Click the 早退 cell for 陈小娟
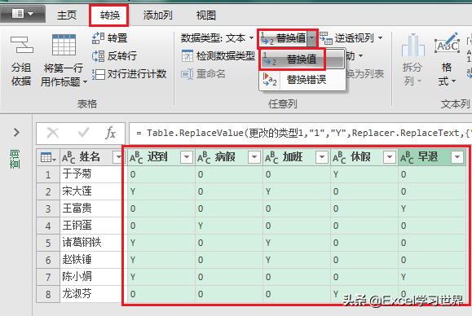This screenshot has width=472, height=316. click(x=432, y=277)
